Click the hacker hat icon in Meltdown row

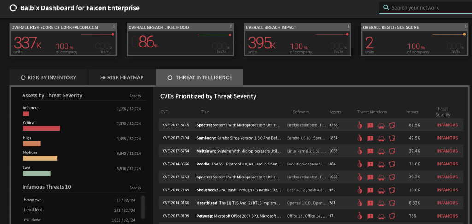(x=381, y=151)
